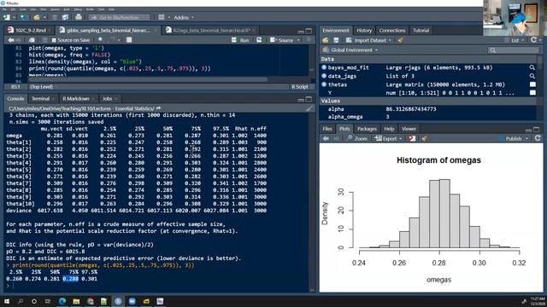The image size is (547, 307).
Task: Open the Import Dataset dropdown
Action: (x=369, y=40)
